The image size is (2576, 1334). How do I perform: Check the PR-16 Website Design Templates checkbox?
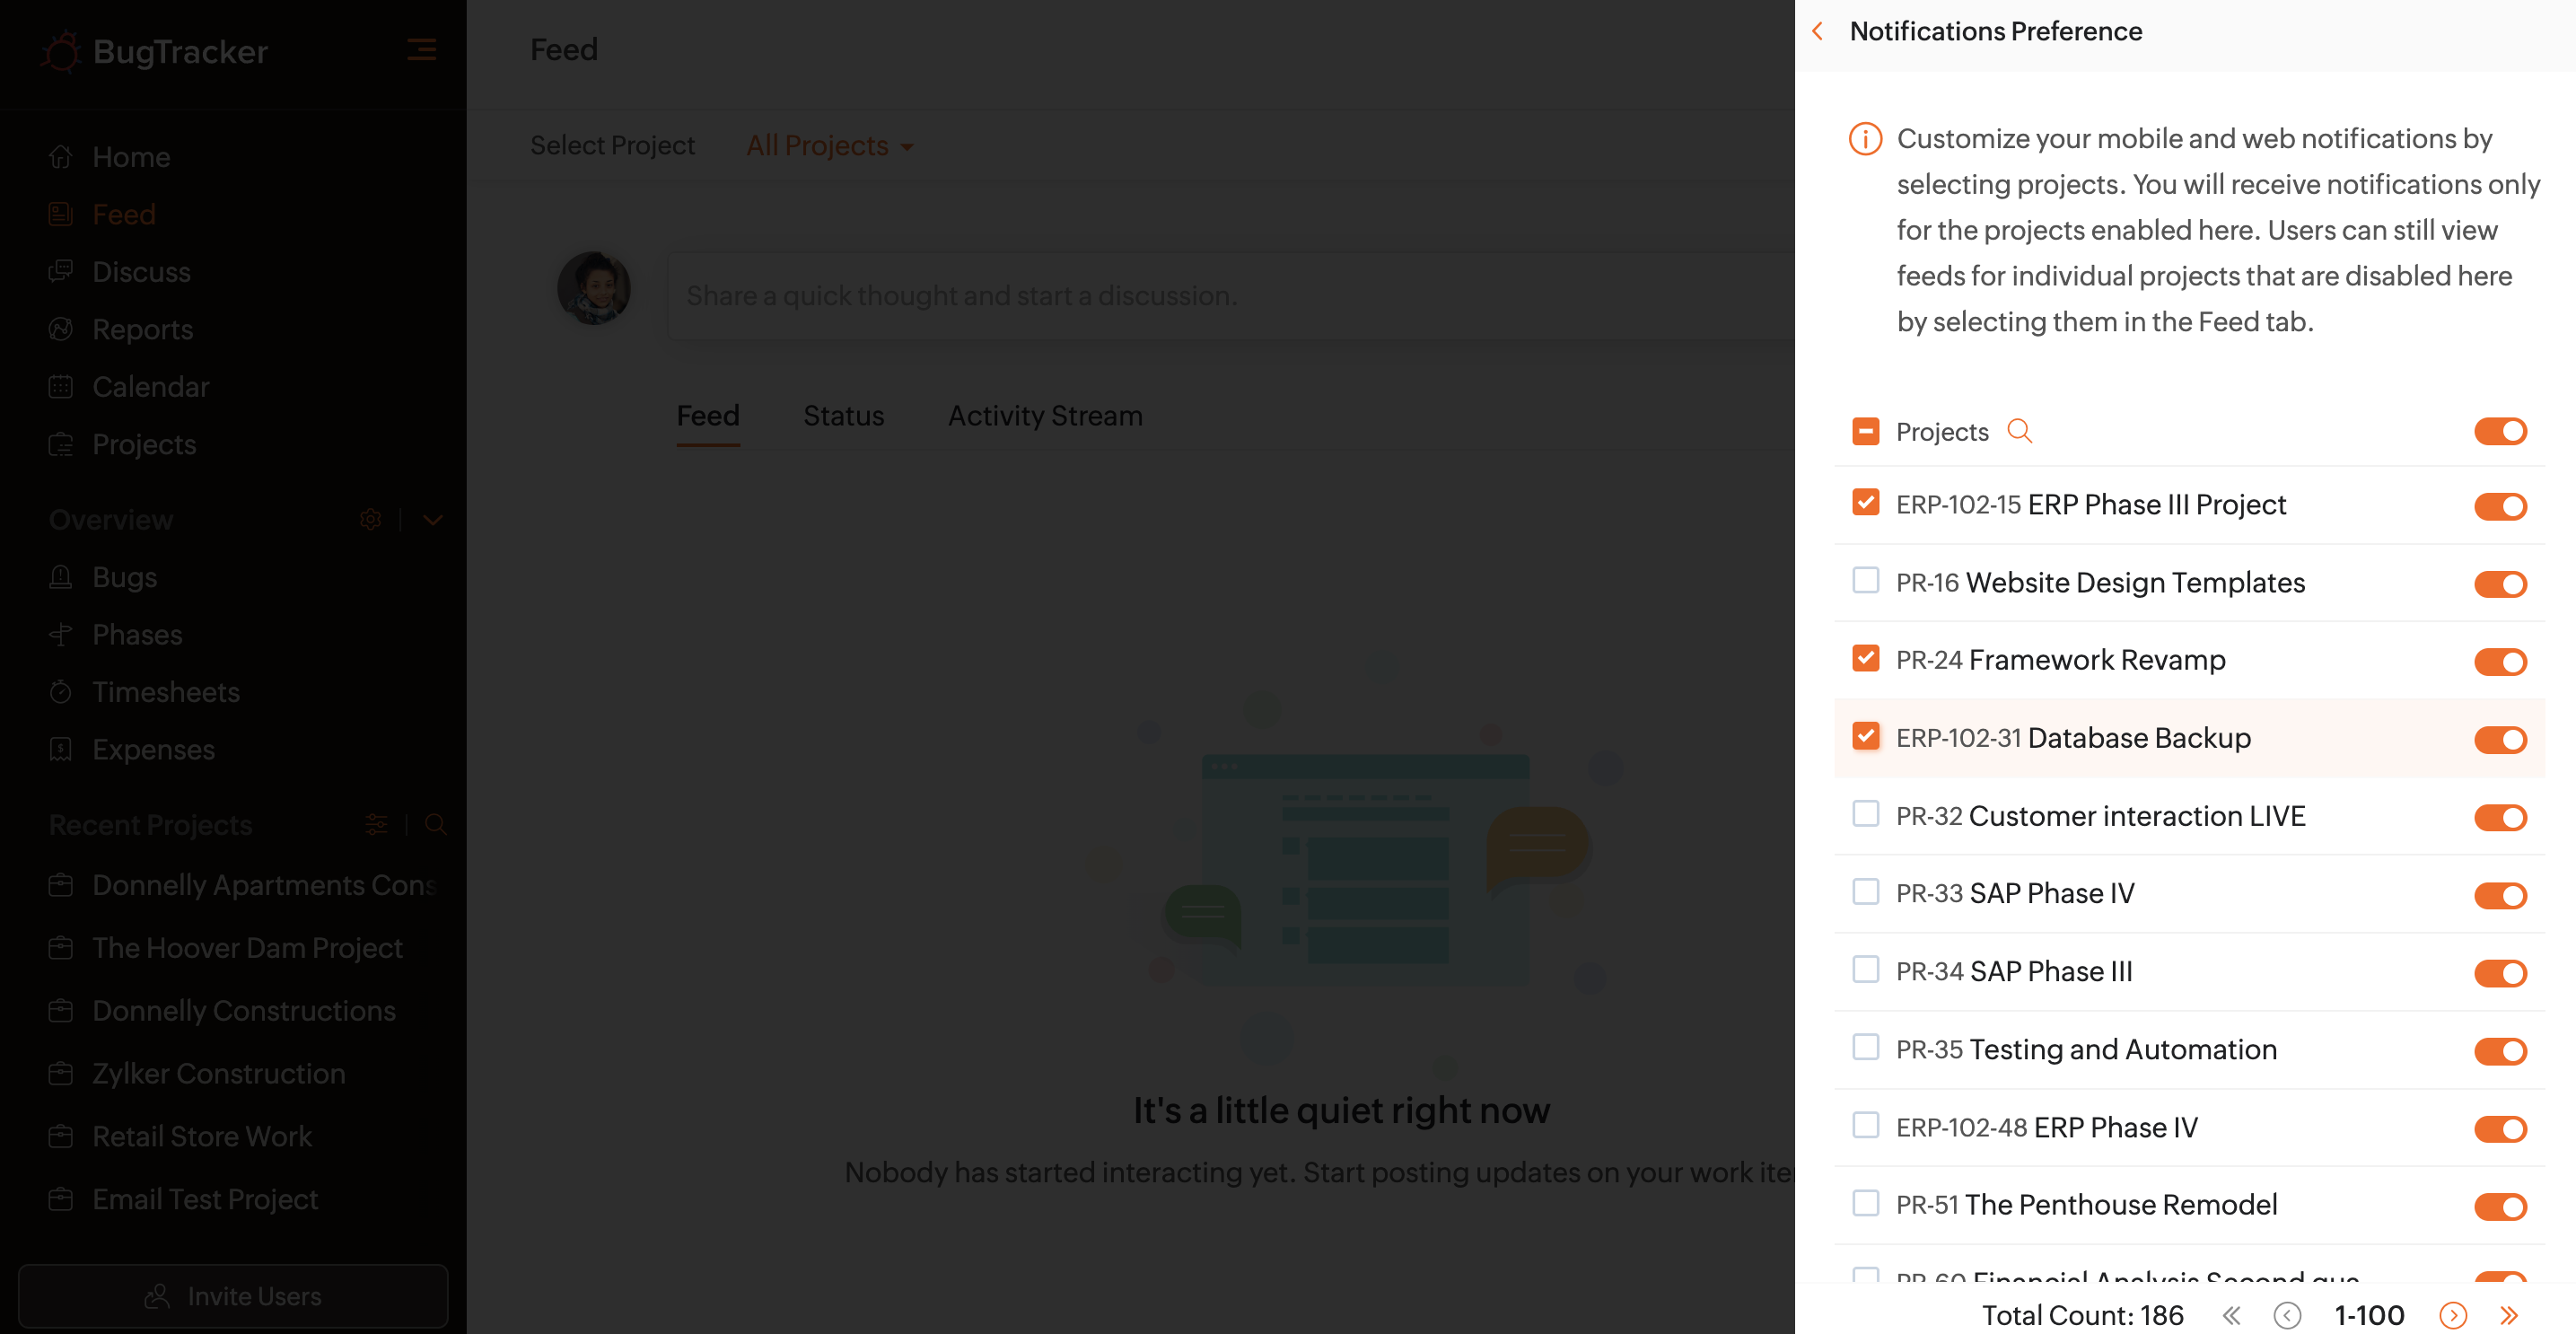tap(1865, 581)
